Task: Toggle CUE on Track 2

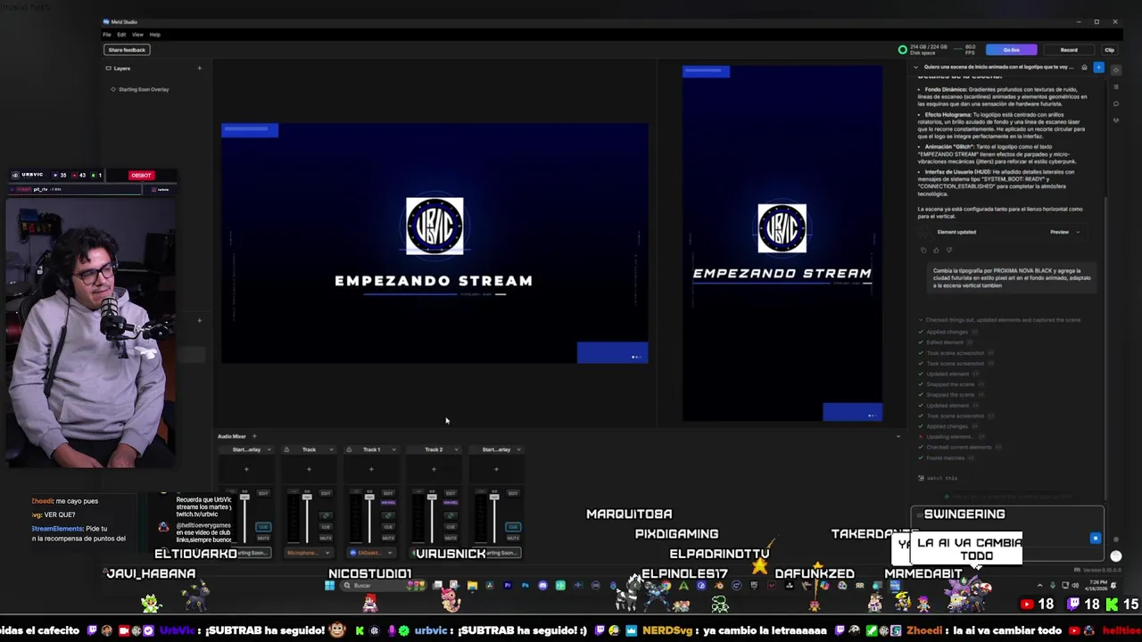Action: tap(451, 527)
